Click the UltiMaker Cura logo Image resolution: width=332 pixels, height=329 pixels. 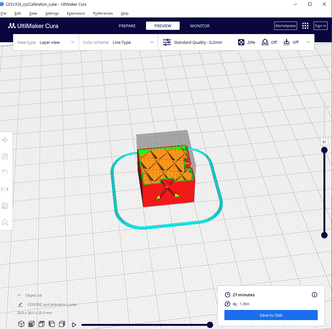tap(33, 26)
